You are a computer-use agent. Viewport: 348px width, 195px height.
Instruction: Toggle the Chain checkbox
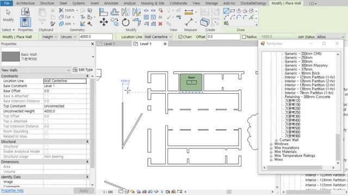(x=181, y=37)
